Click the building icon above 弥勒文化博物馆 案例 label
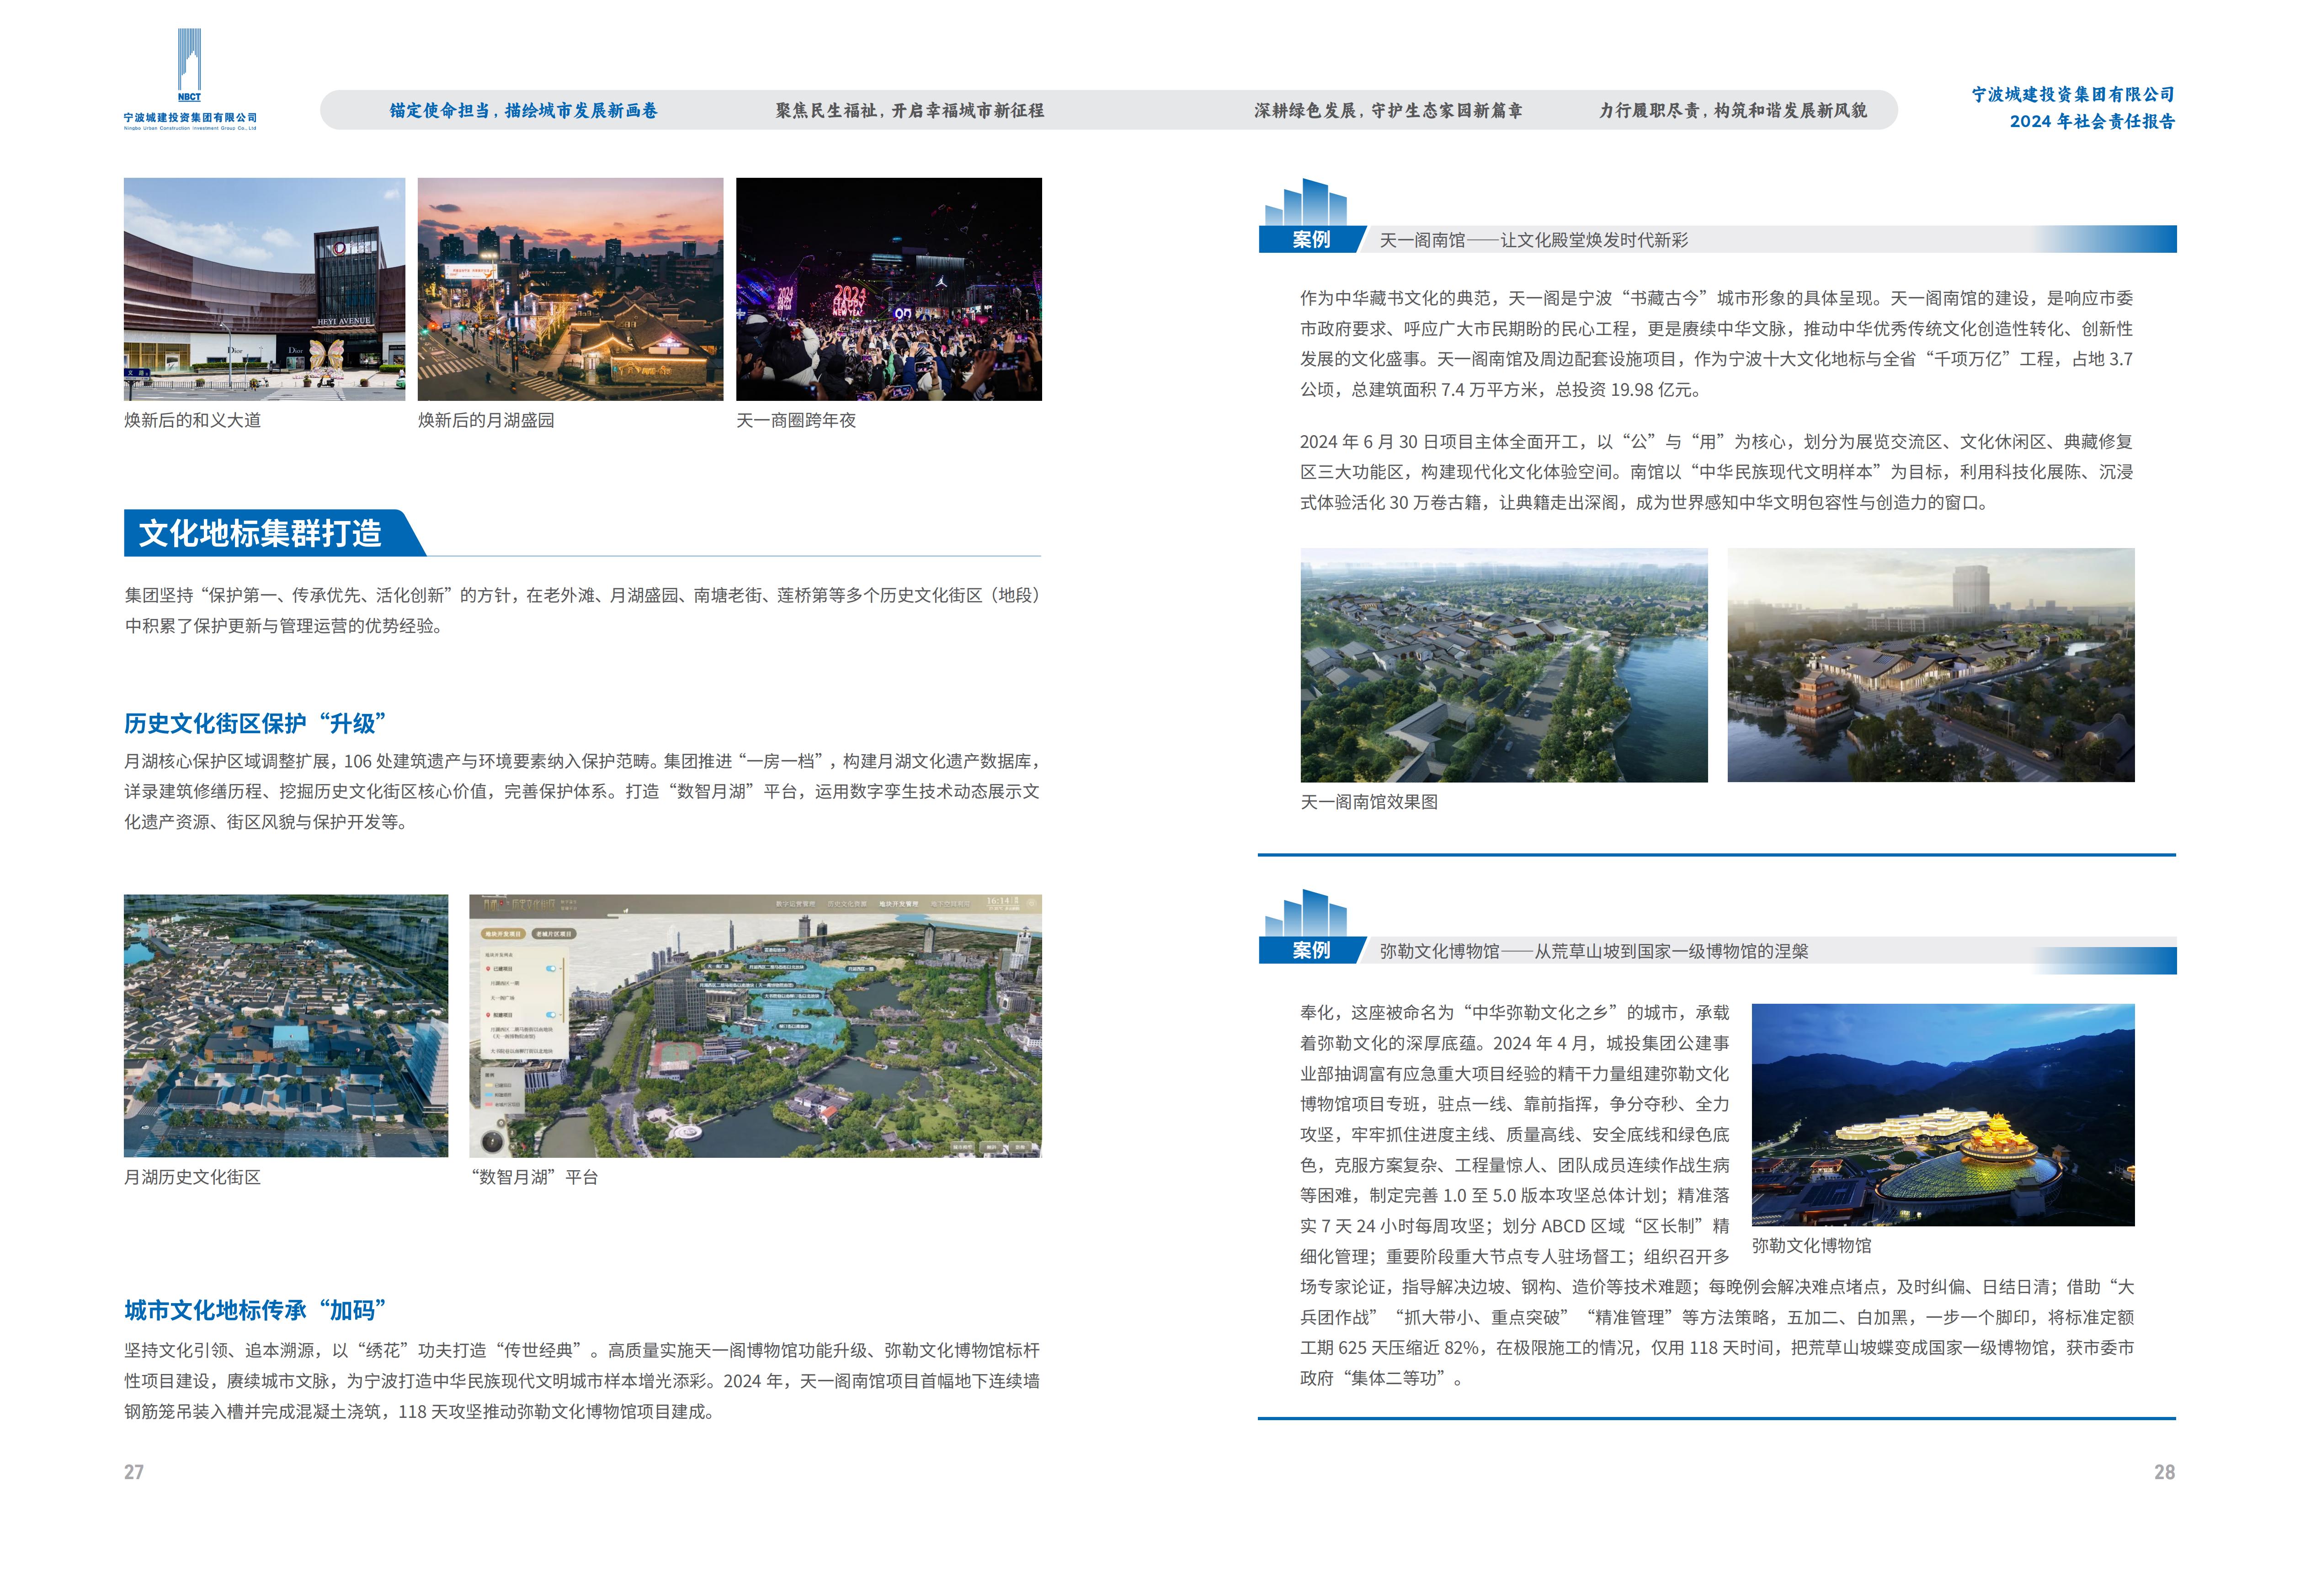This screenshot has width=2300, height=1571. point(1305,914)
